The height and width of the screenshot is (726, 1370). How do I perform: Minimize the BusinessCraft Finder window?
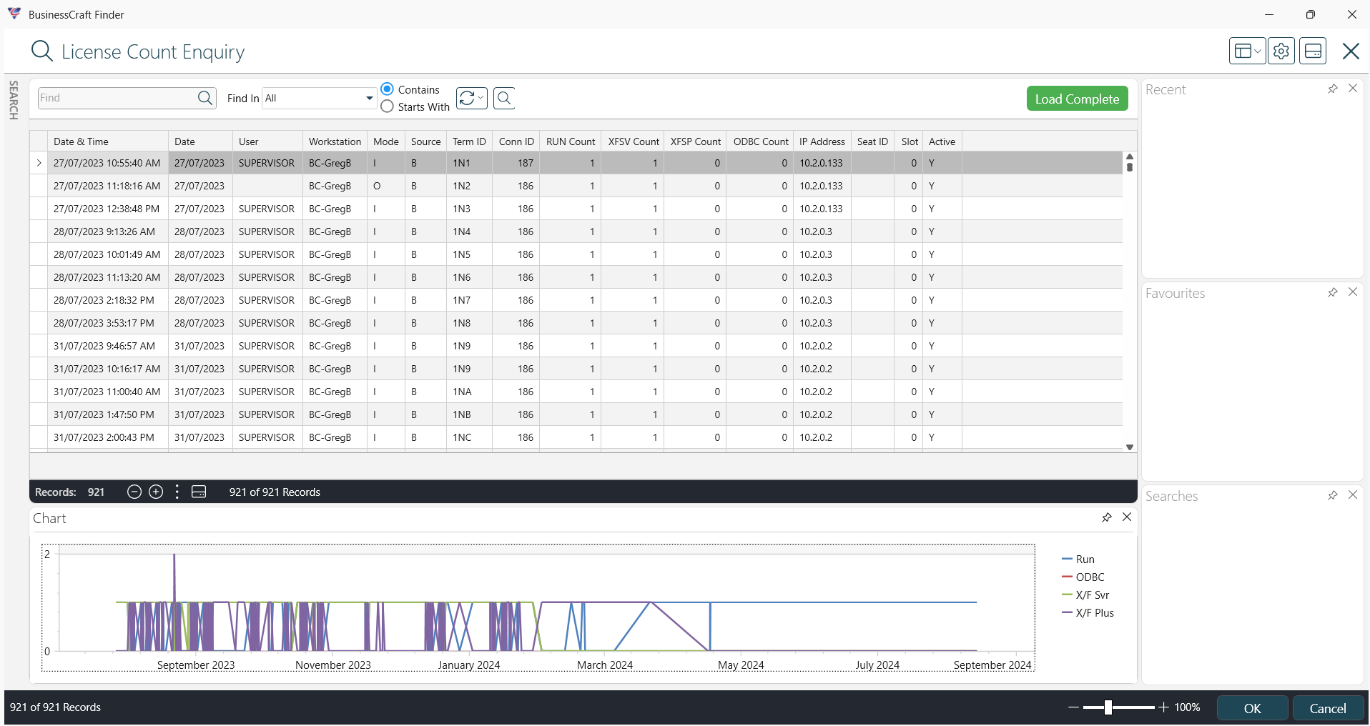1269,14
